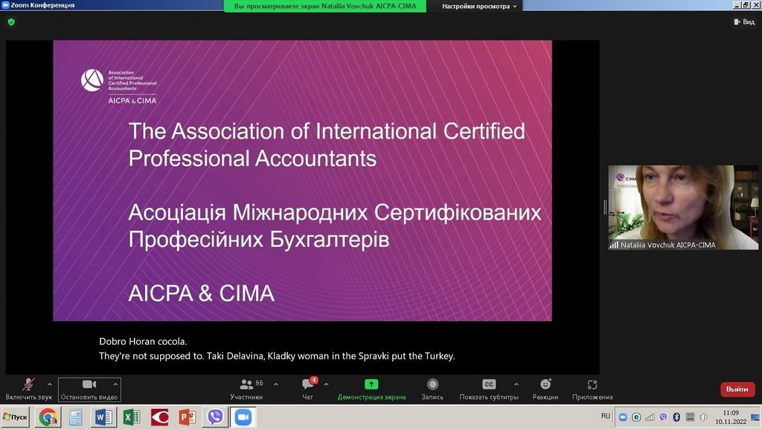
Task: Expand video options chevron next to camera
Action: [x=114, y=384]
